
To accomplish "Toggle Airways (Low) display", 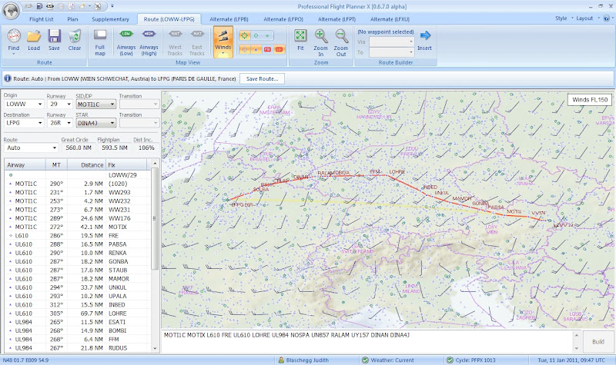I will pyautogui.click(x=126, y=39).
